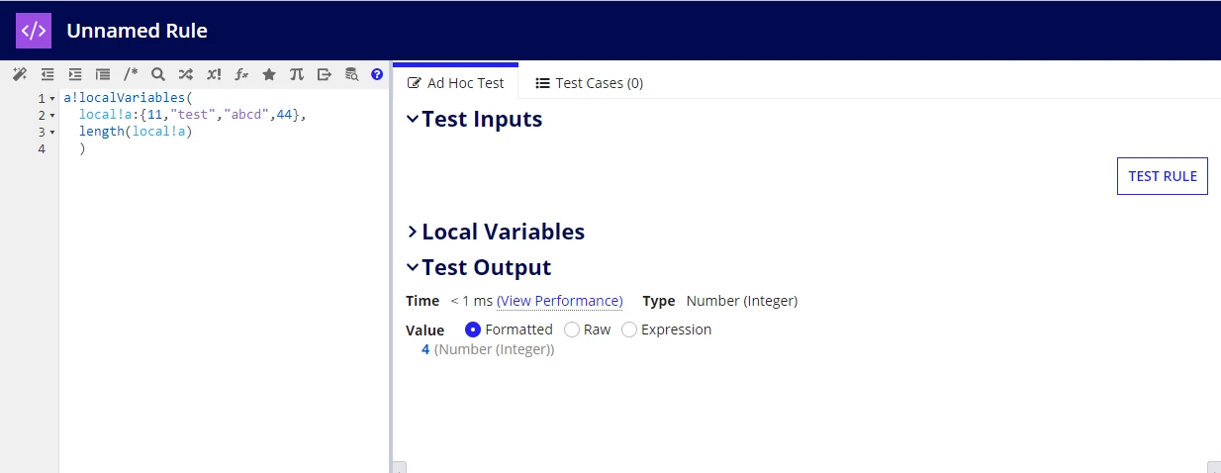
Task: Fold code at line 2 arrow
Action: click(52, 116)
